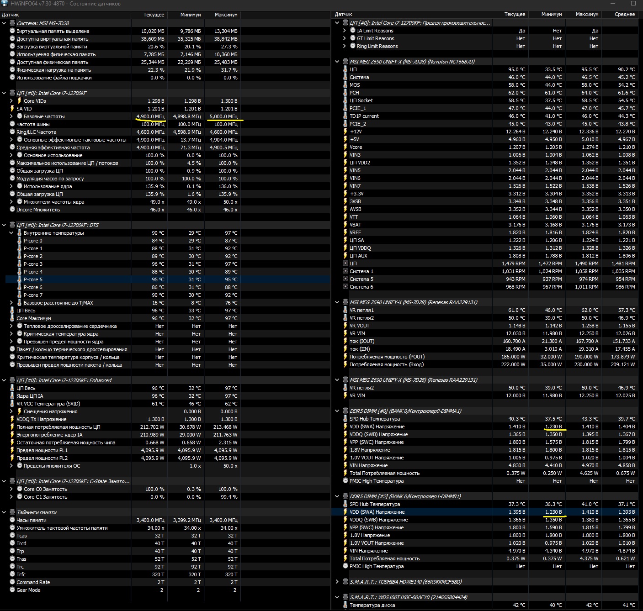The image size is (643, 611).
Task: Click the thermometer icon beside P-core 3
Action: pyautogui.click(x=19, y=264)
